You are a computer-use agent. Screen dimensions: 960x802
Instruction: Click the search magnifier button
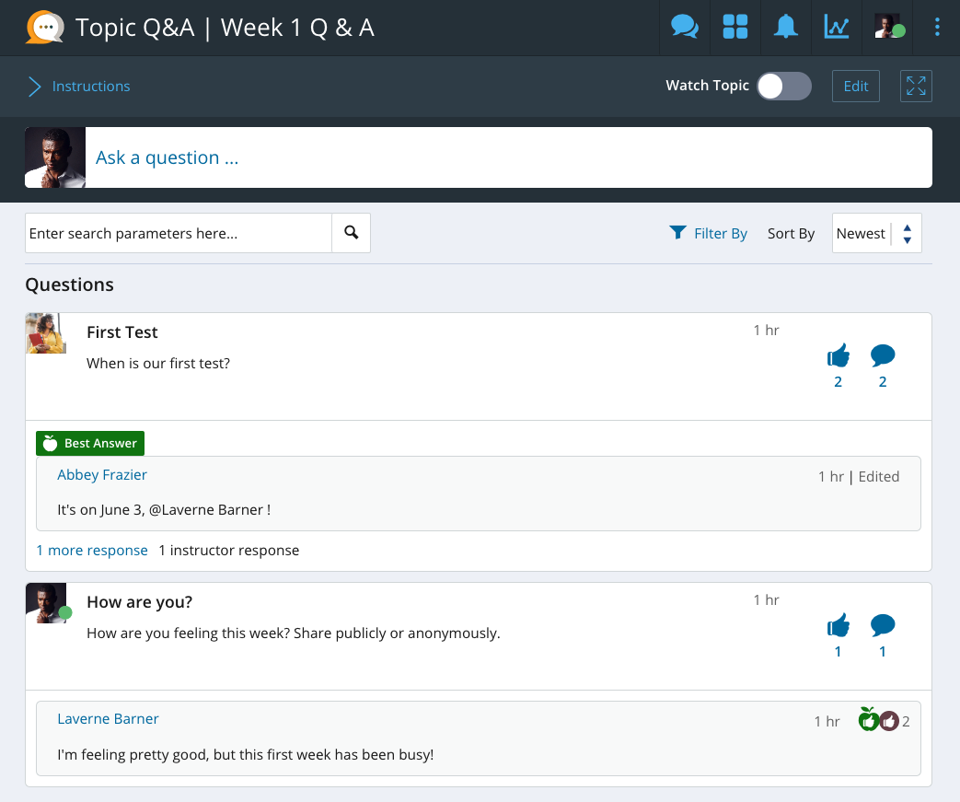coord(352,233)
